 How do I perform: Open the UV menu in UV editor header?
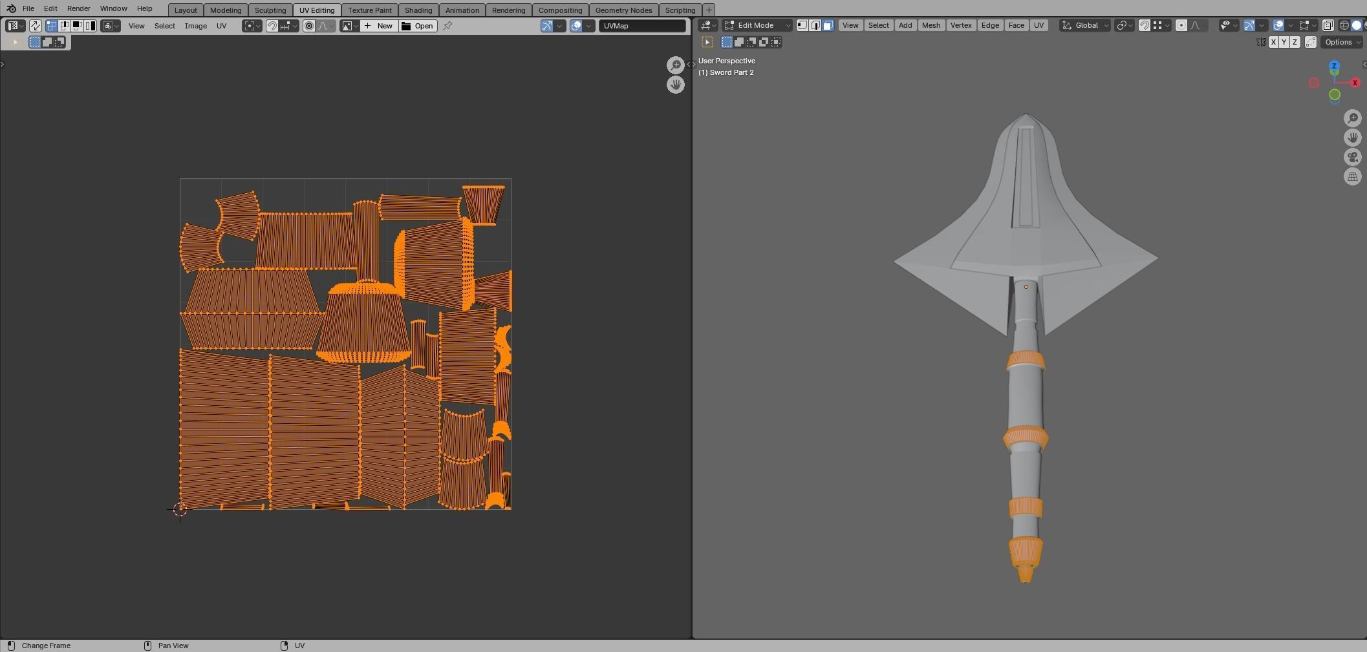pos(221,26)
